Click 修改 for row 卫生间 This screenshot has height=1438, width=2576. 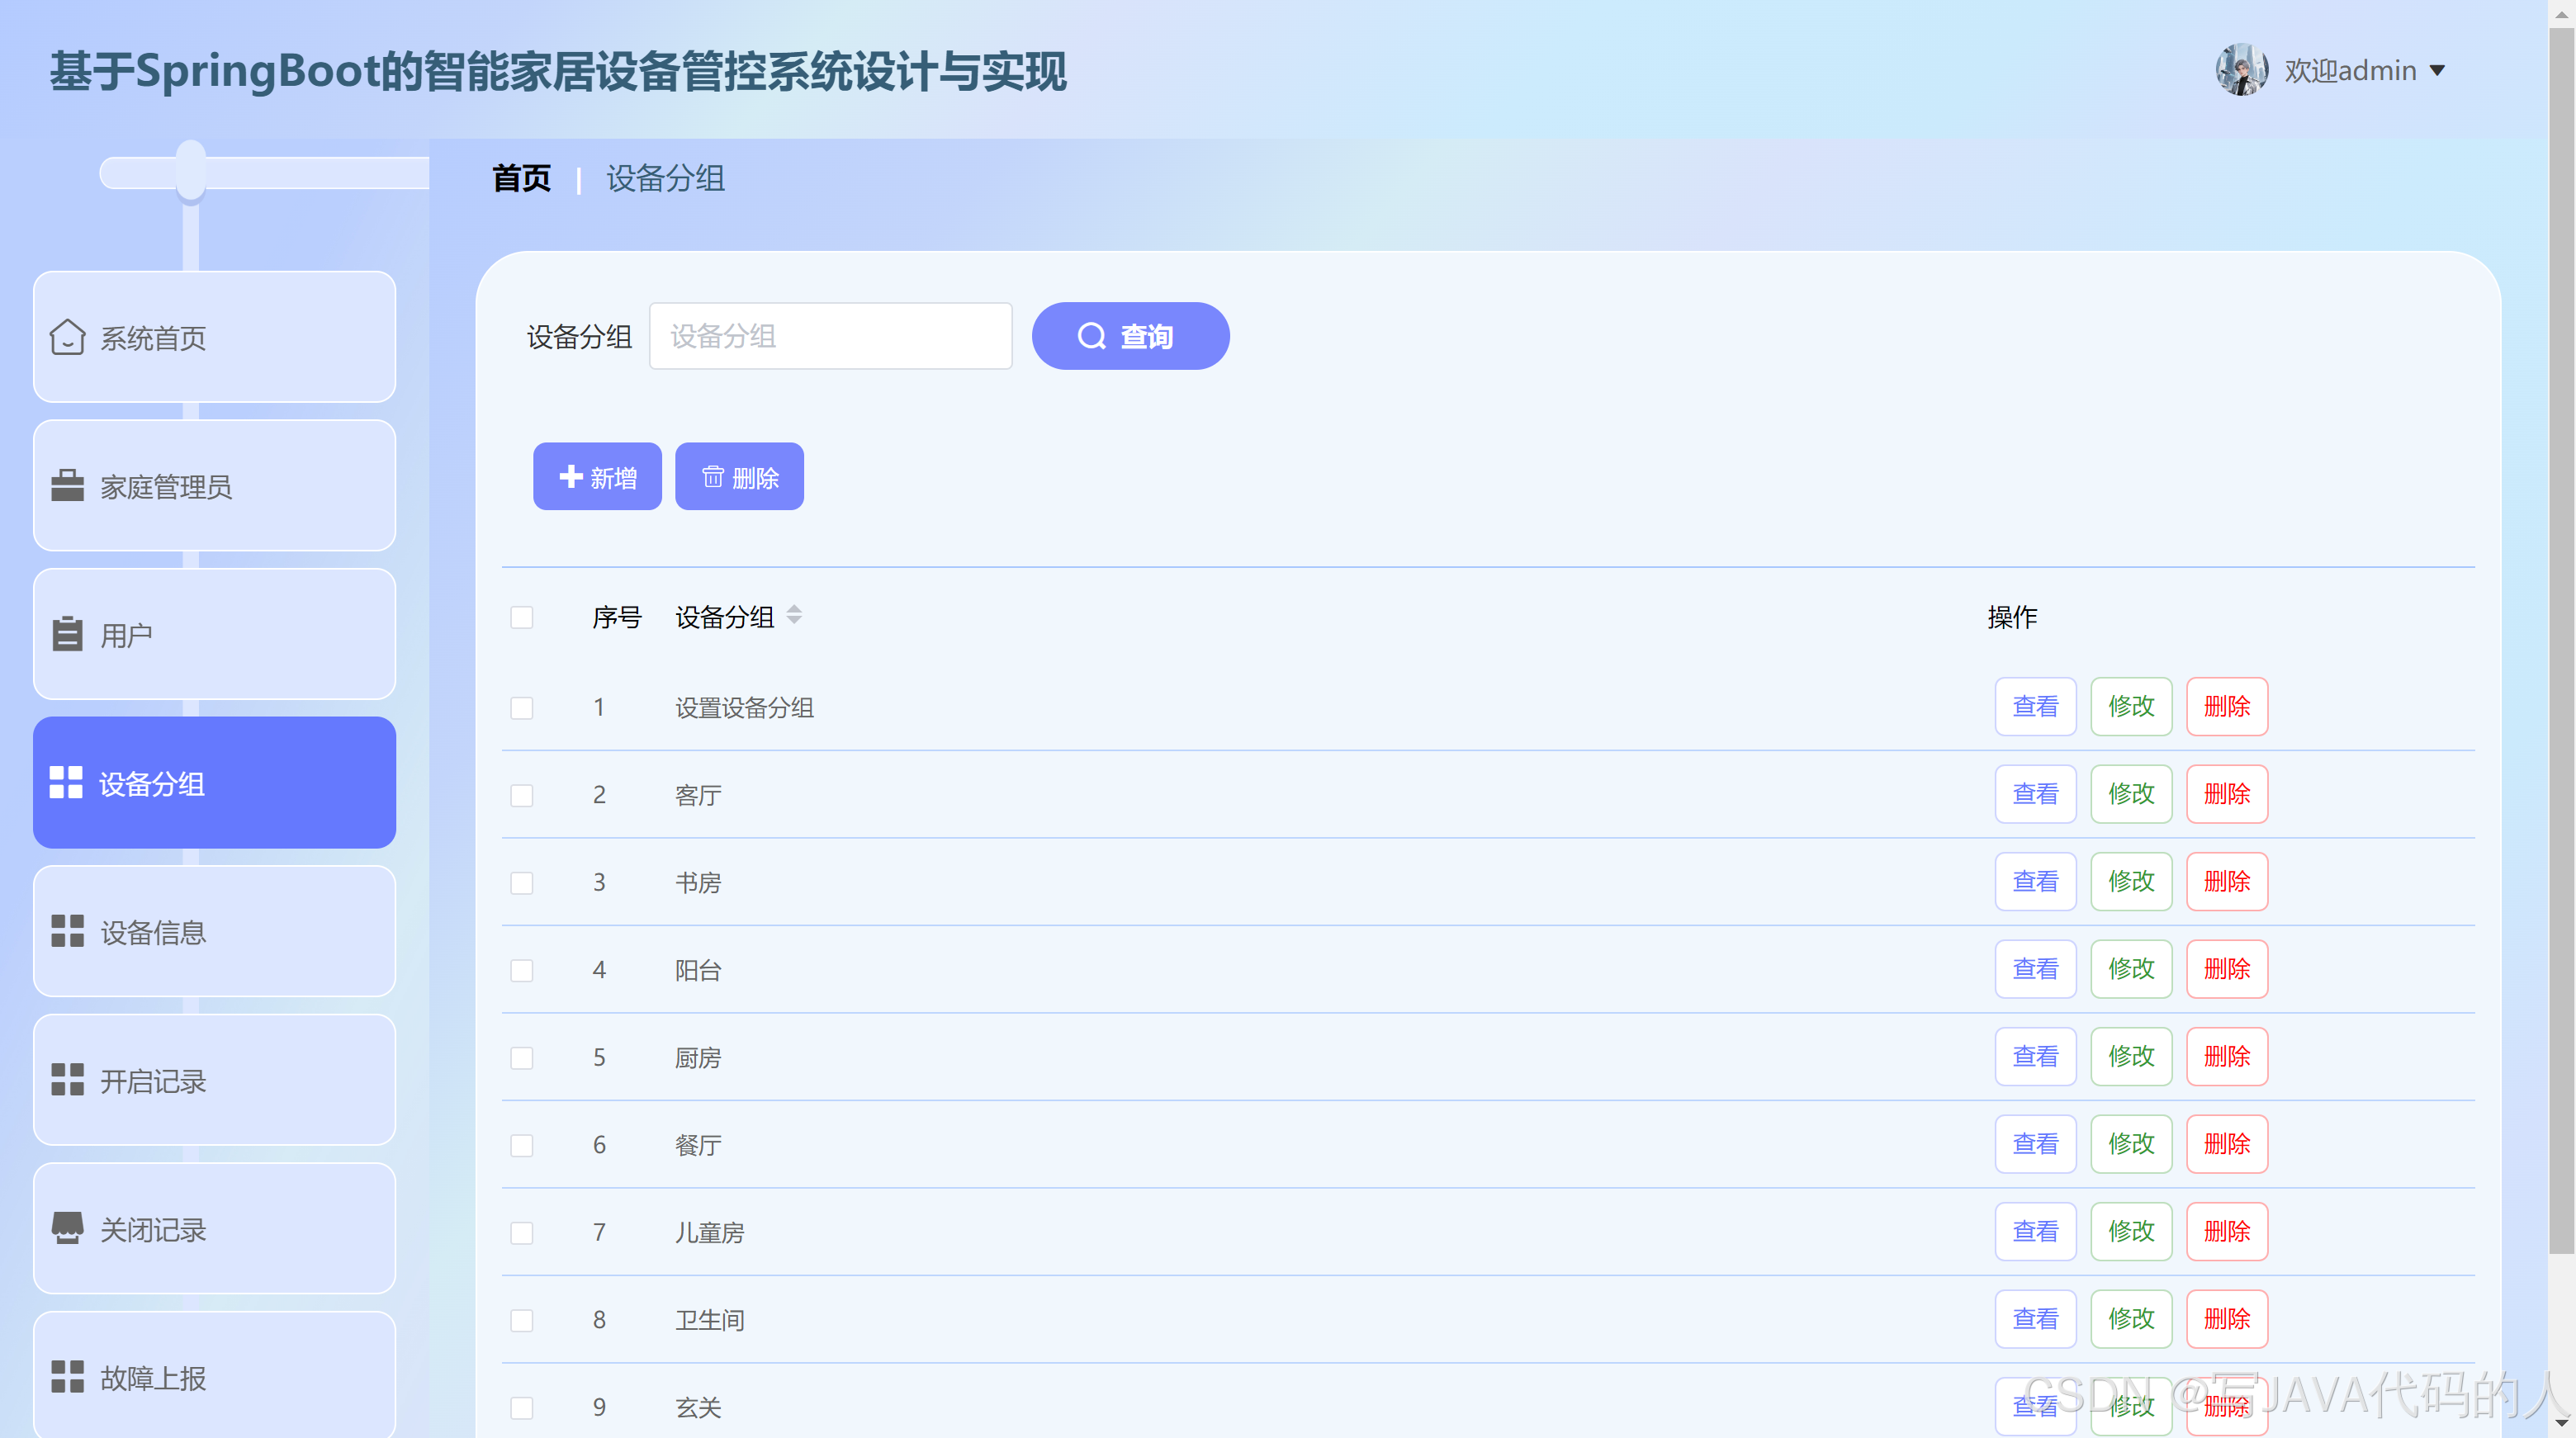pos(2131,1319)
